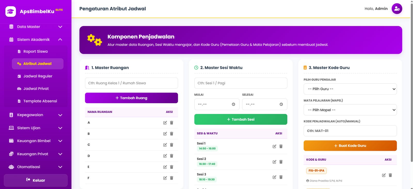Open Jadwal Reguler in the sidebar
This screenshot has height=189, width=413.
click(x=38, y=76)
